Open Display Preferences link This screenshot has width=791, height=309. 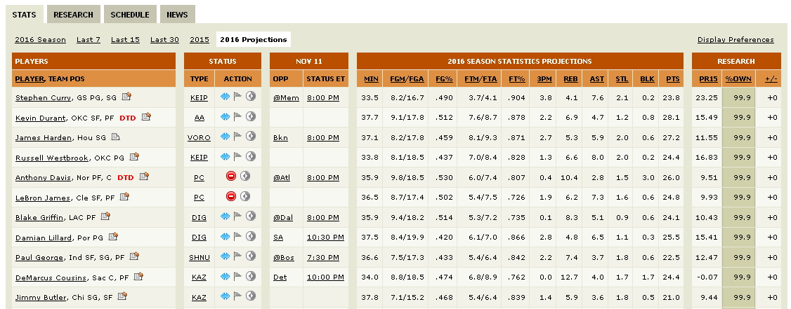[x=736, y=39]
